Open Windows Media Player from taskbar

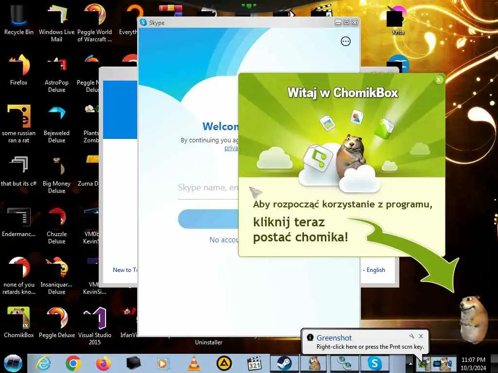(x=163, y=363)
